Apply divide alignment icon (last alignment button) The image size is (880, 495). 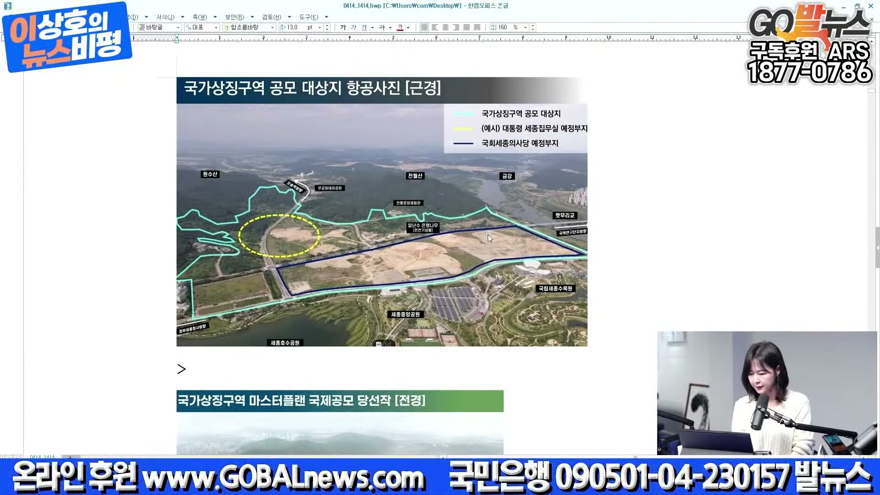point(477,27)
